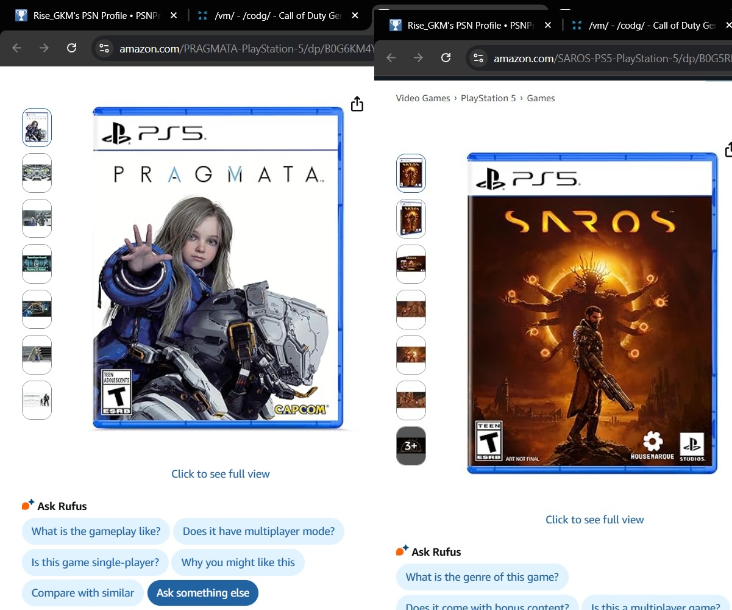The height and width of the screenshot is (610, 732).
Task: Select third PRAGMATA thumbnail
Action: (x=37, y=218)
